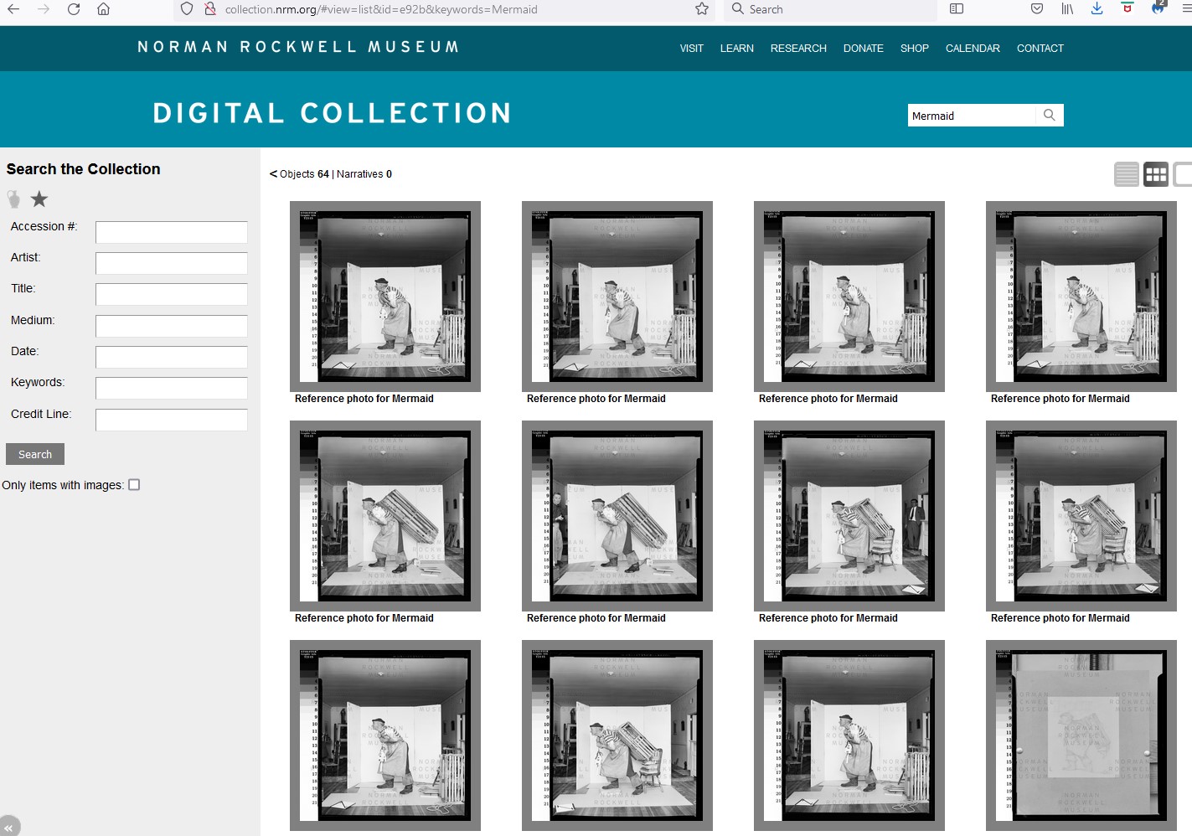Open first row first Mermaid reference thumbnail

tap(385, 297)
